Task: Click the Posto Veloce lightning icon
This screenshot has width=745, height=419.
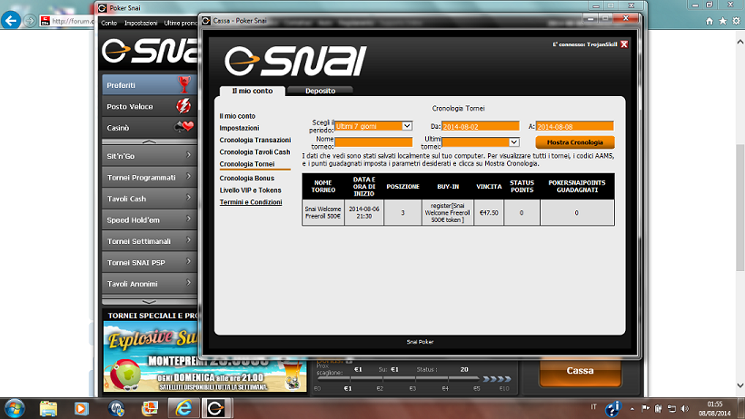Action: [x=184, y=106]
